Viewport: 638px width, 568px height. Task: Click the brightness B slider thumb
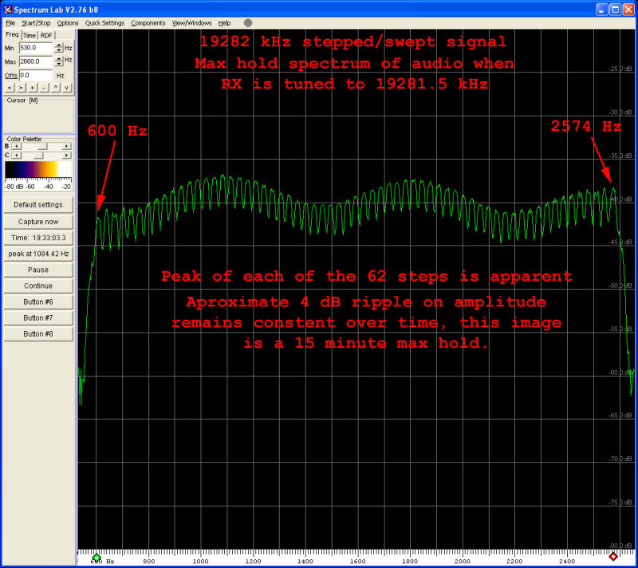click(x=43, y=146)
